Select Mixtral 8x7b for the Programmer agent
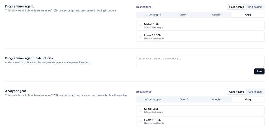Screen dimensions: 269x131 [141, 26]
